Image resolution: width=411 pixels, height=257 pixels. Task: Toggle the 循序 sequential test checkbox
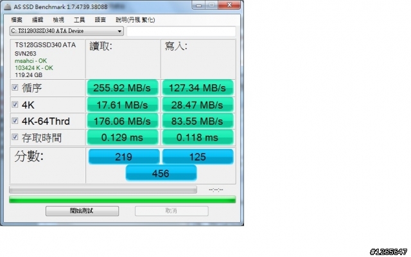pos(15,87)
